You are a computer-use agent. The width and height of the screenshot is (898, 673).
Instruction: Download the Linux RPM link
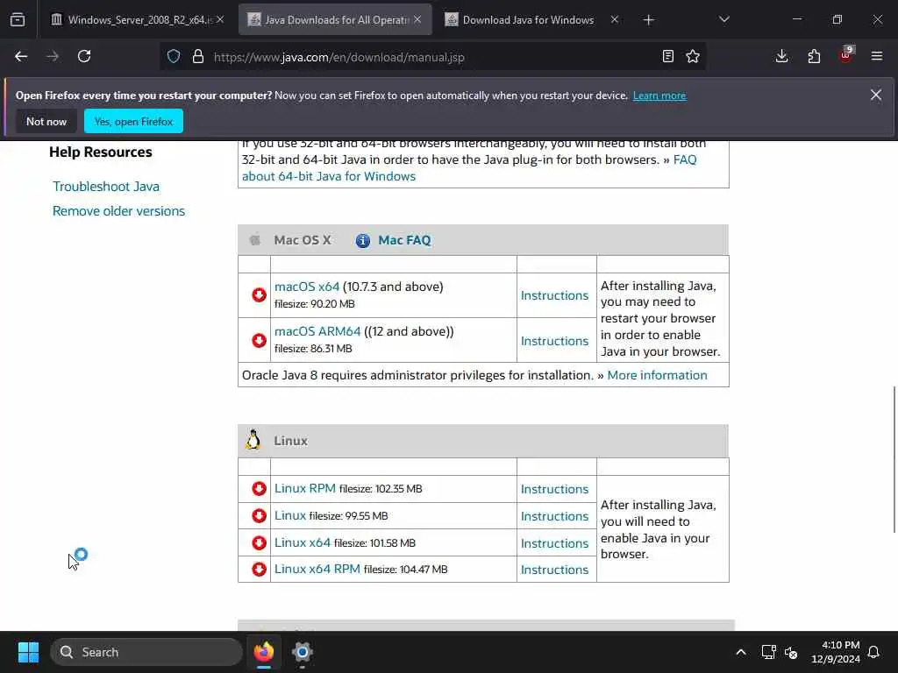click(304, 488)
